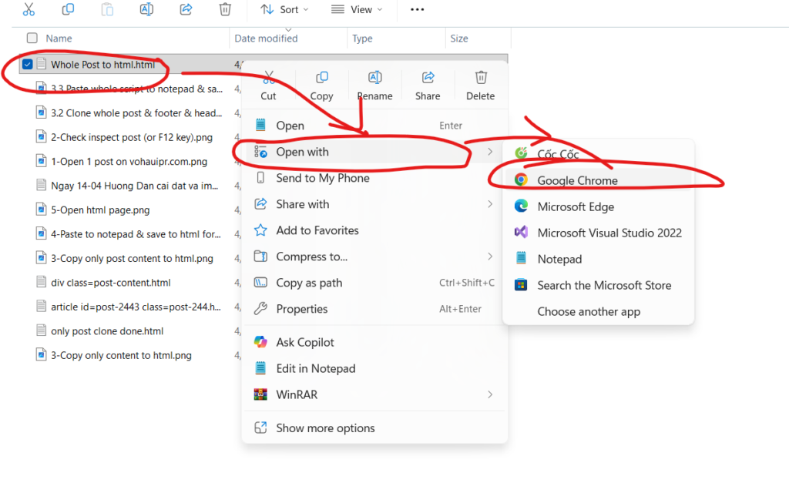Expand the Sort dropdown in toolbar
The image size is (789, 493).
284,9
